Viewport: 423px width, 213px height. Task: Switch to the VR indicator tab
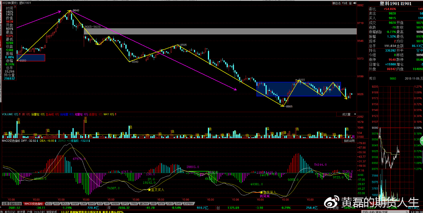(x=107, y=204)
